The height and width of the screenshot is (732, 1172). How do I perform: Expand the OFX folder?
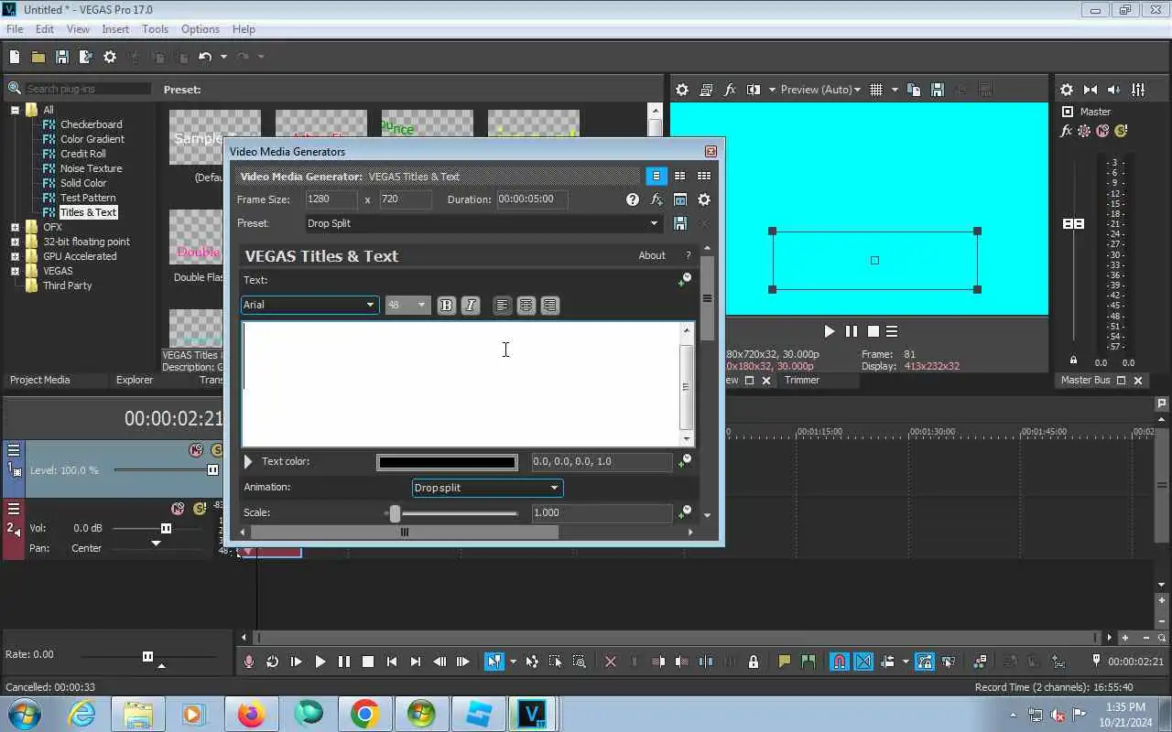coord(15,227)
